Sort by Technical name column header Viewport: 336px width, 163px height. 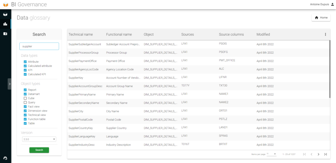[x=81, y=34]
